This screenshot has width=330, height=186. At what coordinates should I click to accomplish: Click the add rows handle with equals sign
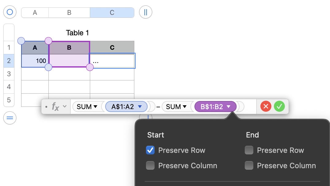click(10, 118)
